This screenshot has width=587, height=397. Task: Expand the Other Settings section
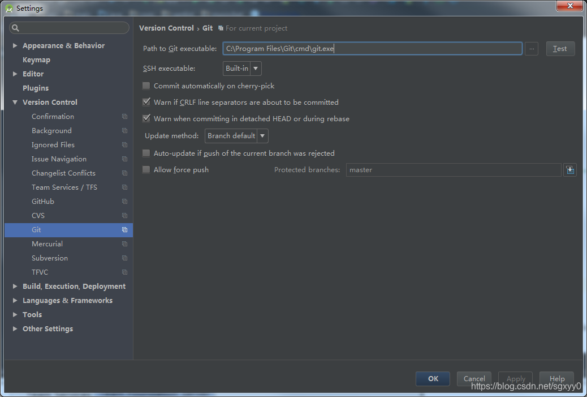(x=15, y=329)
